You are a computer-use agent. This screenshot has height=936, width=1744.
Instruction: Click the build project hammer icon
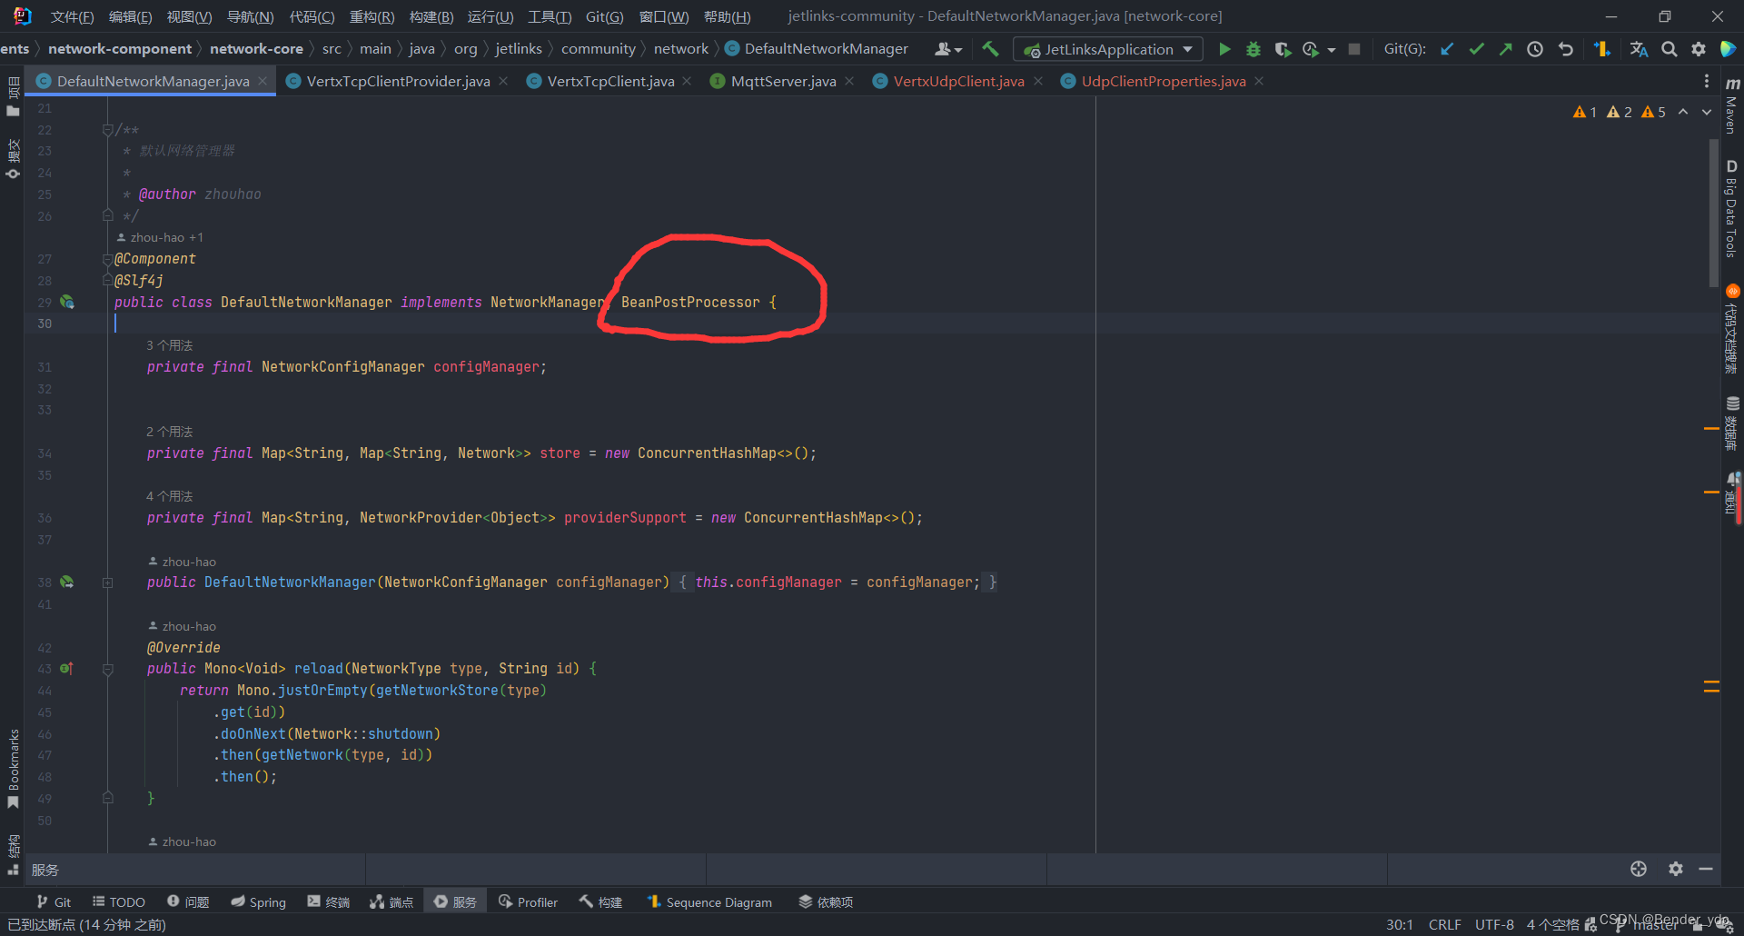pos(990,49)
